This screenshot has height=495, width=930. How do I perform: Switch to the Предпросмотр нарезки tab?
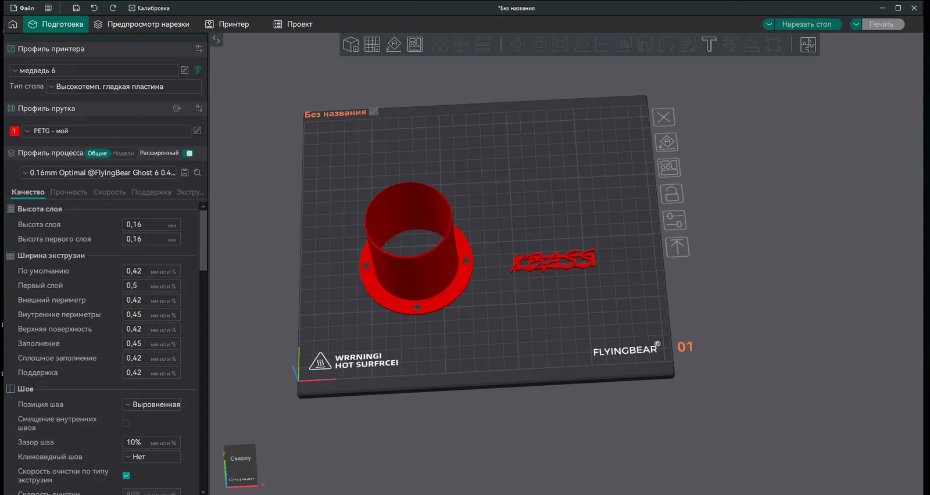tap(142, 24)
